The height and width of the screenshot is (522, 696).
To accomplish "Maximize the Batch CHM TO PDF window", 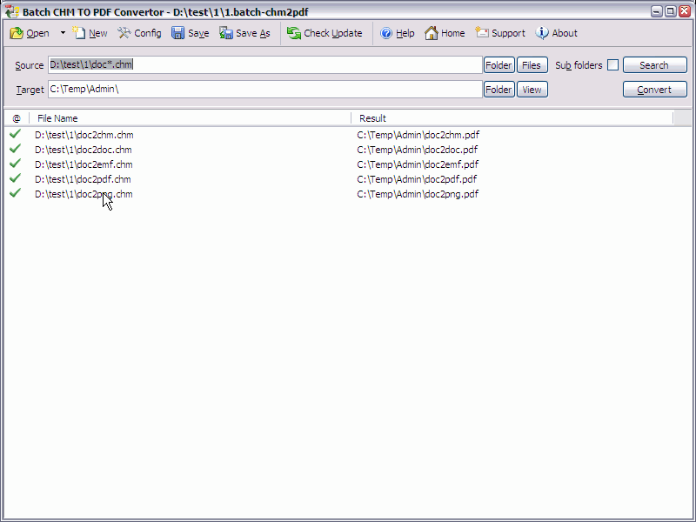I will (671, 11).
